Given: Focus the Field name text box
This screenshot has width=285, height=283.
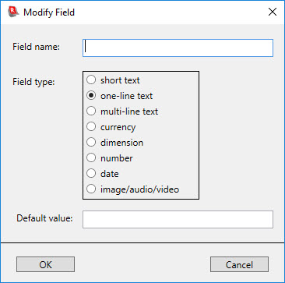Looking at the screenshot, I should [178, 48].
